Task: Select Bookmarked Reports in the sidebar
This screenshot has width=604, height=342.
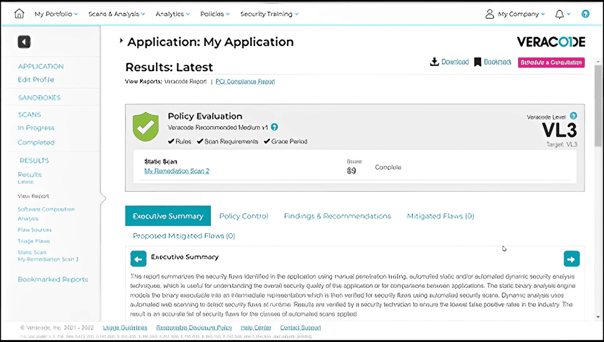Action: (x=53, y=280)
